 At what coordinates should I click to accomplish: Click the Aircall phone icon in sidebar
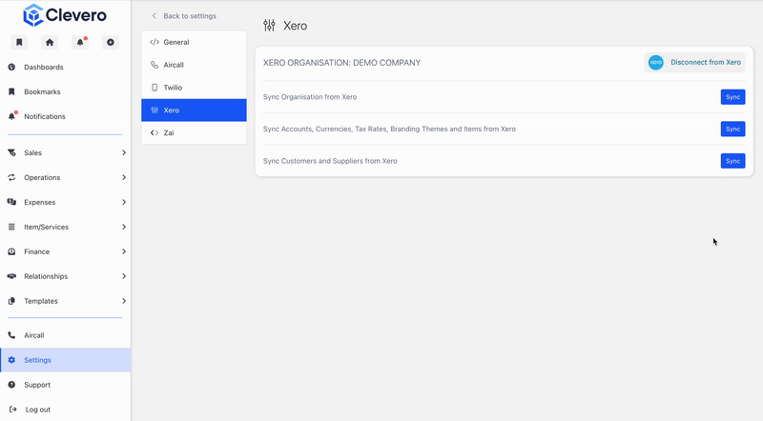(x=11, y=335)
